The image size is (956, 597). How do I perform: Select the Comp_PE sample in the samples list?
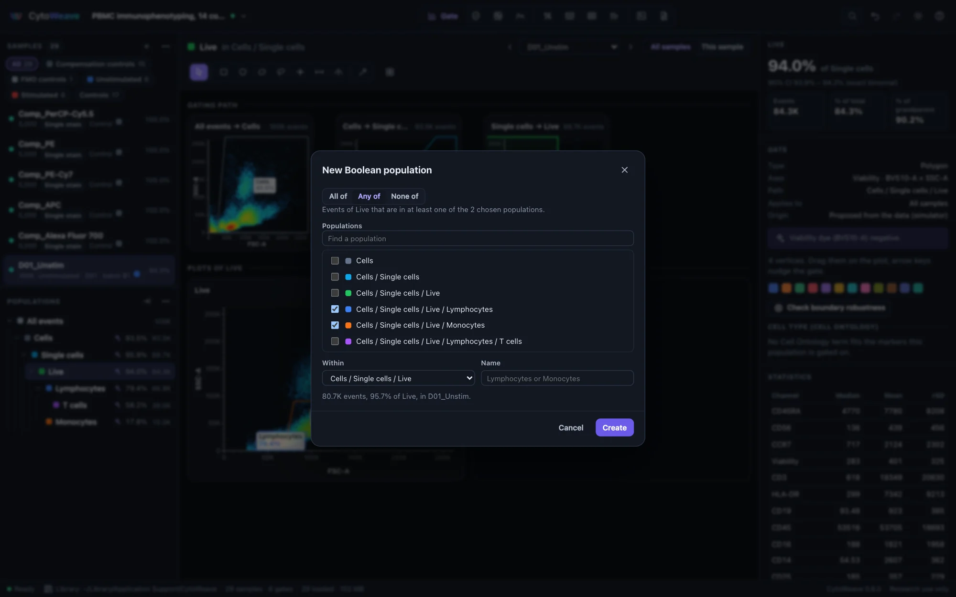click(x=89, y=149)
